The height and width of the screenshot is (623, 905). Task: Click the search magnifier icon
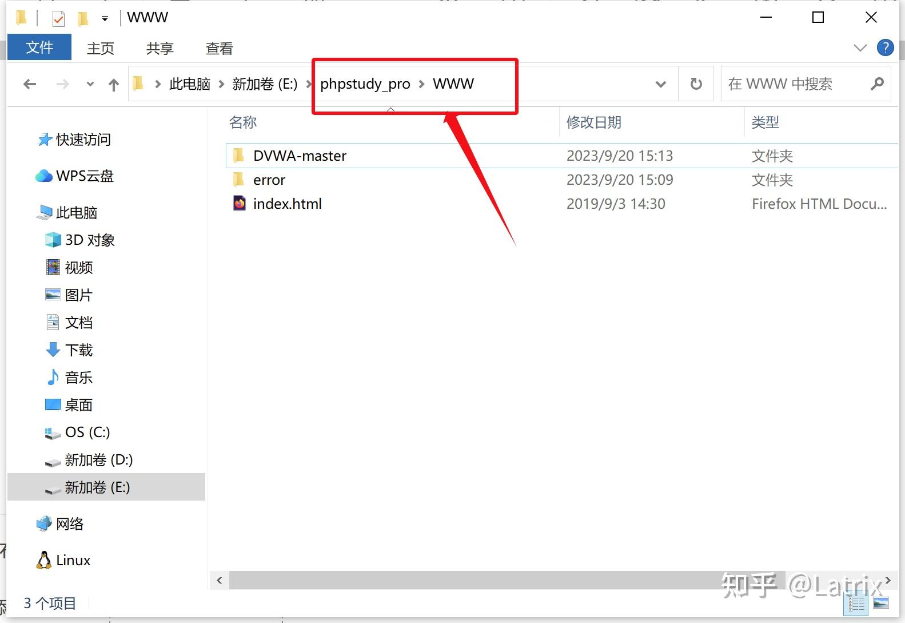[877, 84]
